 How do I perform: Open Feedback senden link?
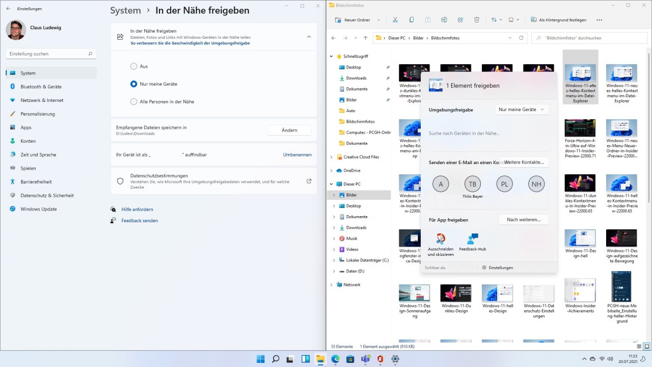pyautogui.click(x=140, y=221)
